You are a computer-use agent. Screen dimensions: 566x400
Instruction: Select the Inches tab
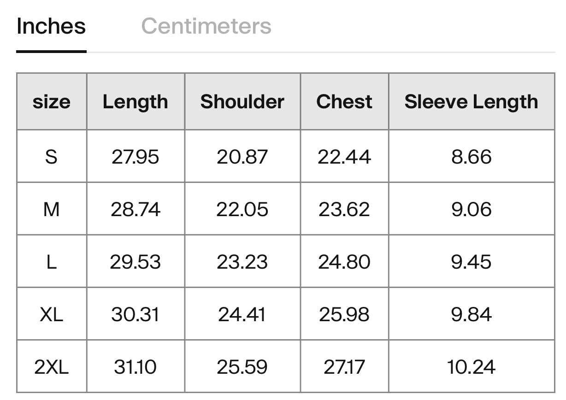coord(51,26)
